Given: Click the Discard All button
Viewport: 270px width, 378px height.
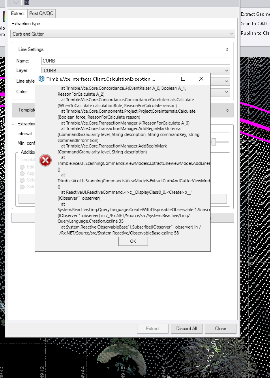Looking at the screenshot, I should pyautogui.click(x=187, y=329).
